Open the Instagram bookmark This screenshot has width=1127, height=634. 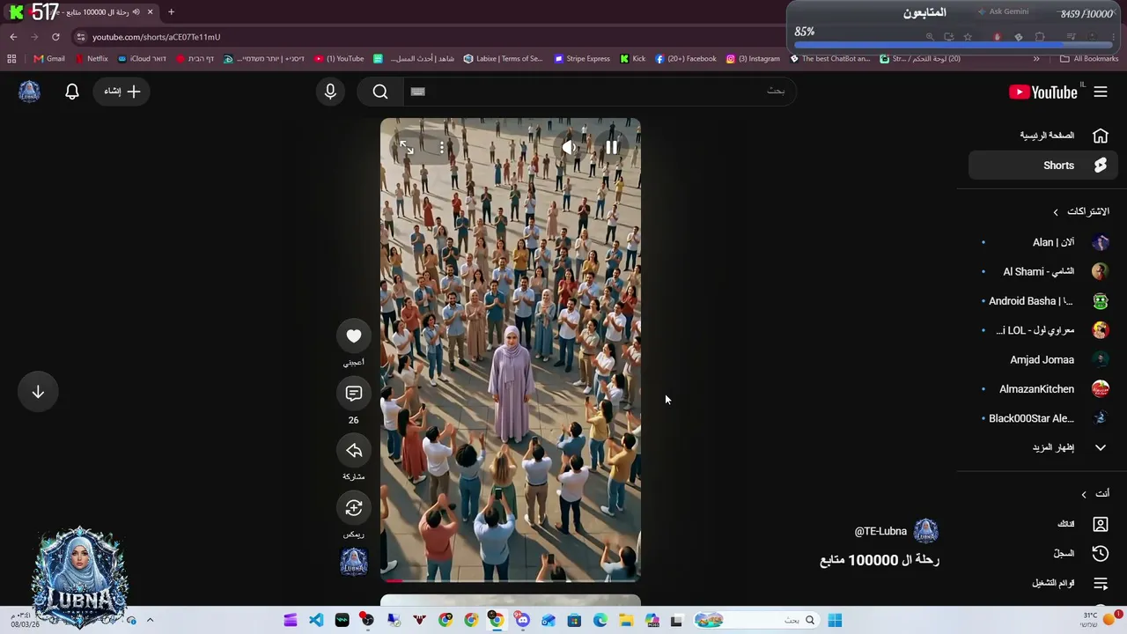click(x=753, y=59)
